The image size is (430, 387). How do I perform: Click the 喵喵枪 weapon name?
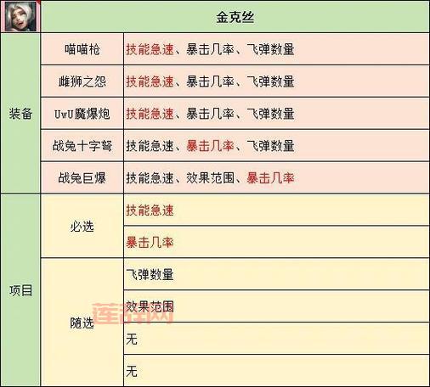(82, 49)
